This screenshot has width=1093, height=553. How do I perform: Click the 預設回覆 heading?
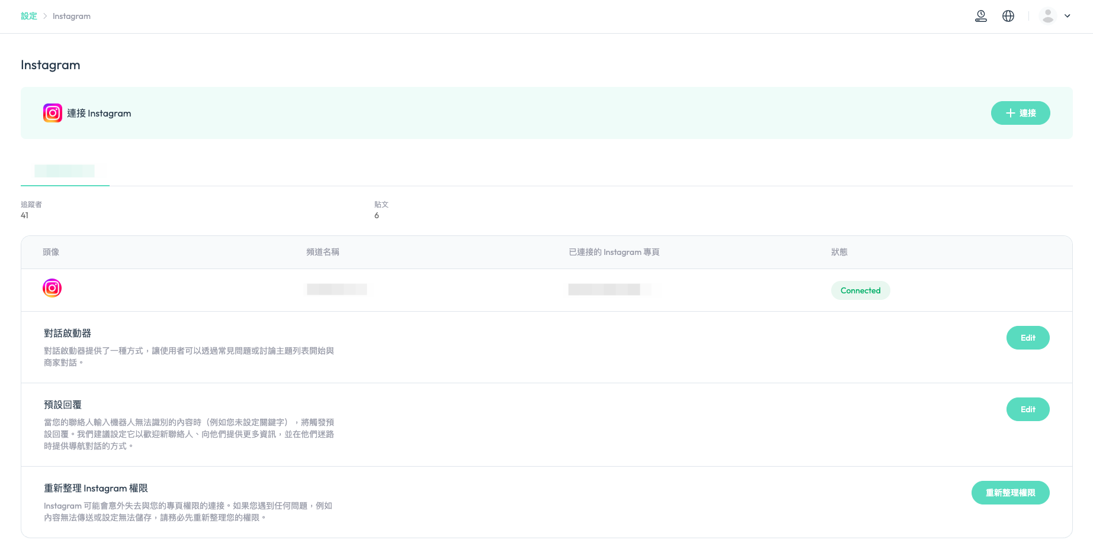(63, 405)
